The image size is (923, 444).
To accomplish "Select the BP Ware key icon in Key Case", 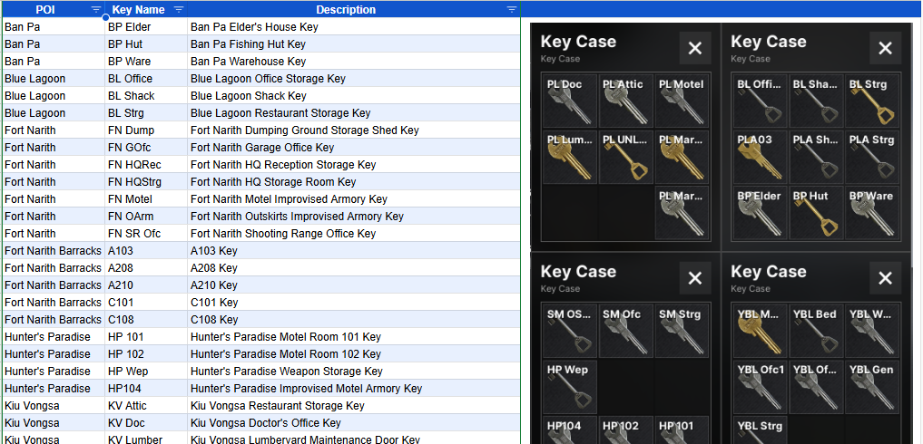I will (x=872, y=213).
